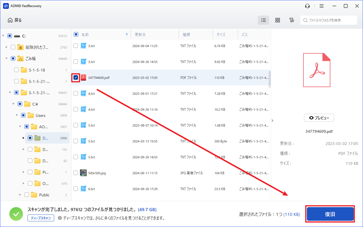The image size is (363, 227).
Task: Click the プレビュー preview button
Action: point(319,118)
